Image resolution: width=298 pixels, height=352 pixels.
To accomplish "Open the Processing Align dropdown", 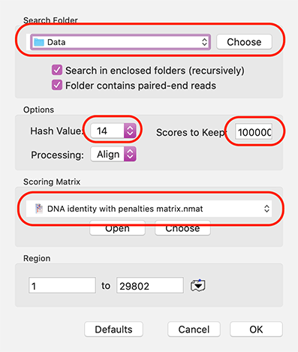I will click(113, 154).
